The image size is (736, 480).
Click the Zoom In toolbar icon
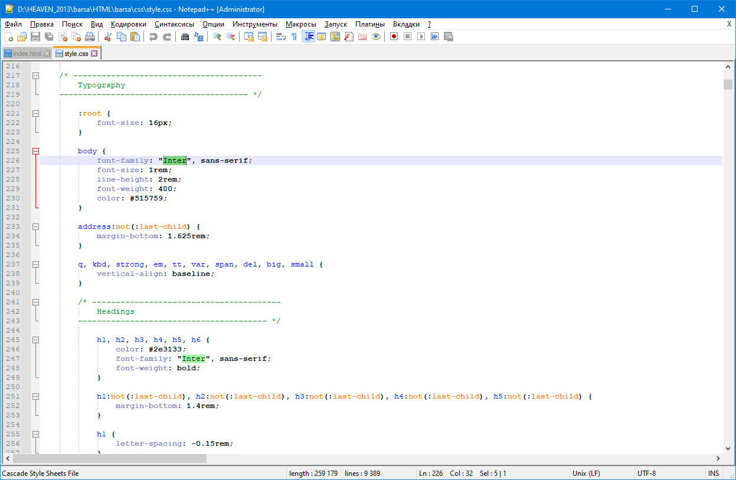click(x=217, y=37)
